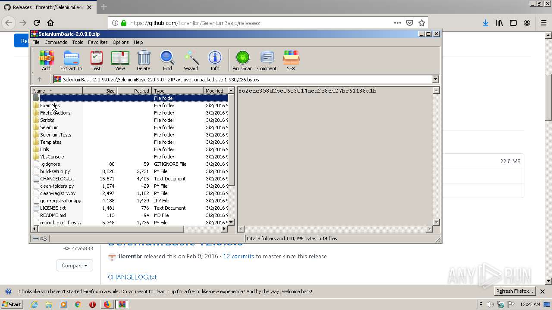Open the Favorites menu
The width and height of the screenshot is (552, 310).
point(98,42)
